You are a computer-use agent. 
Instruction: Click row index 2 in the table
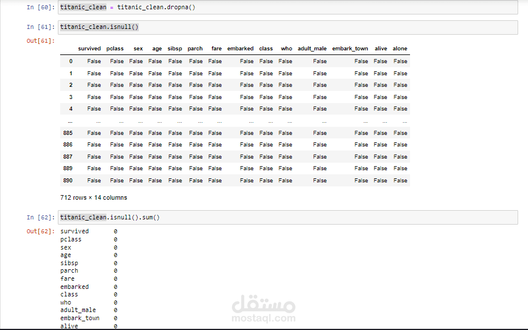71,85
